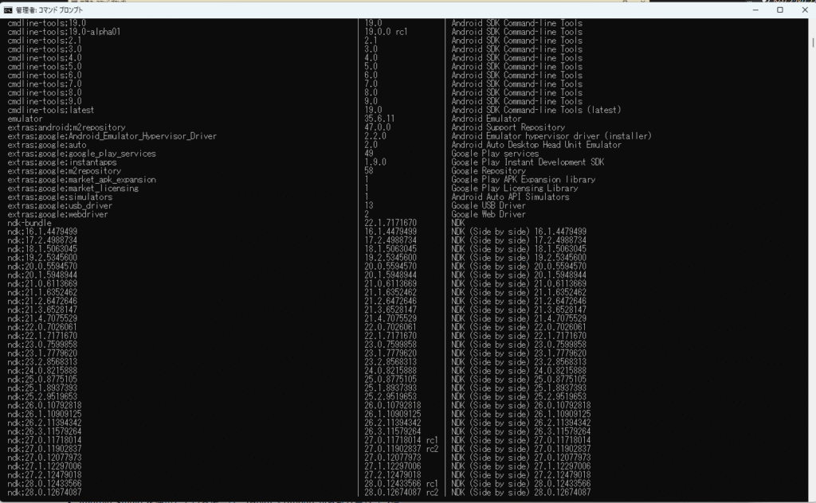Select version '58' in Google Repository row
The image size is (816, 503).
click(x=369, y=171)
